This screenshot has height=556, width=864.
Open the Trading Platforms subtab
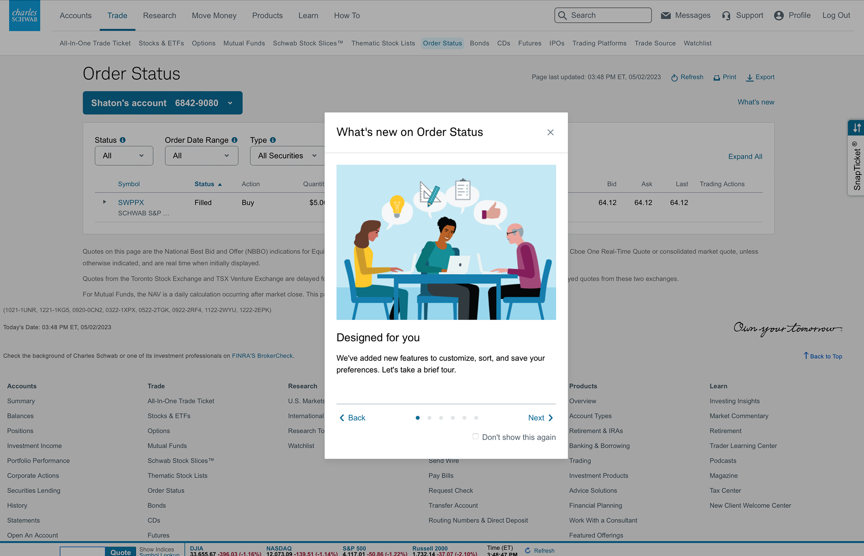point(599,43)
